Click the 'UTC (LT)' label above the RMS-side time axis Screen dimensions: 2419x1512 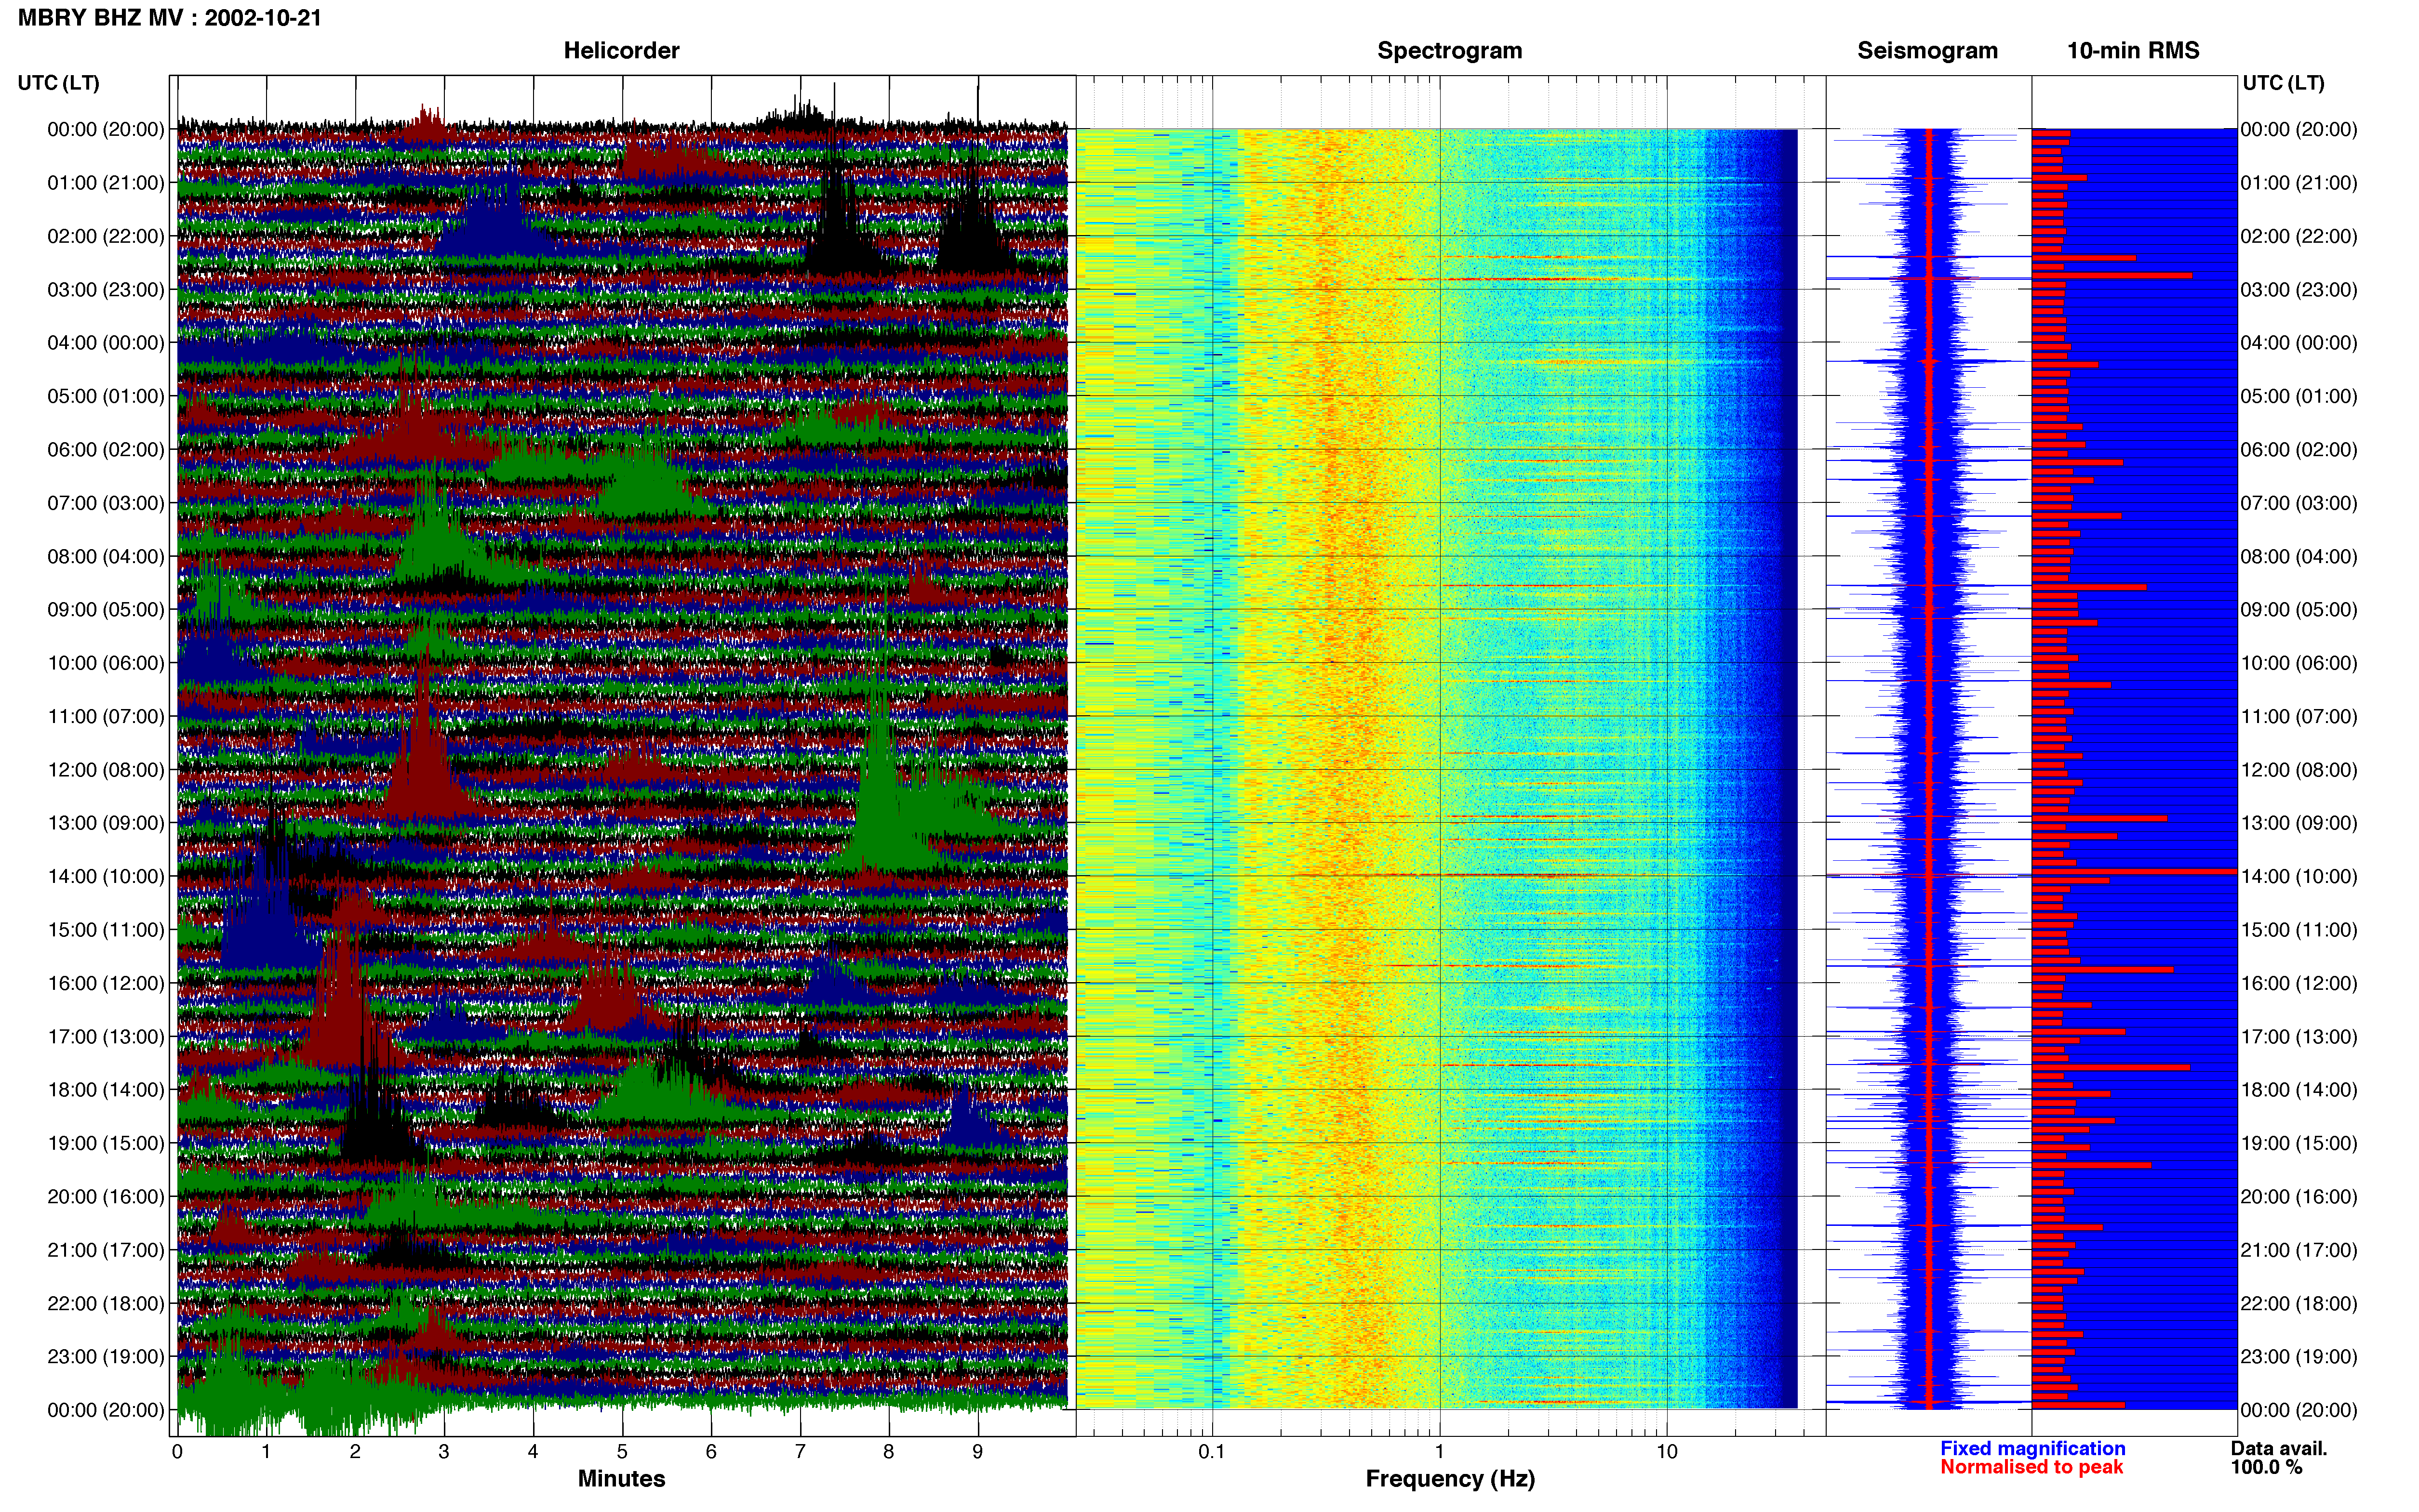click(x=2283, y=82)
